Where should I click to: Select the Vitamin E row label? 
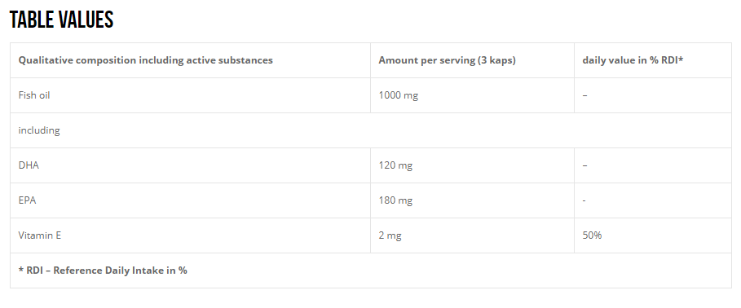40,235
